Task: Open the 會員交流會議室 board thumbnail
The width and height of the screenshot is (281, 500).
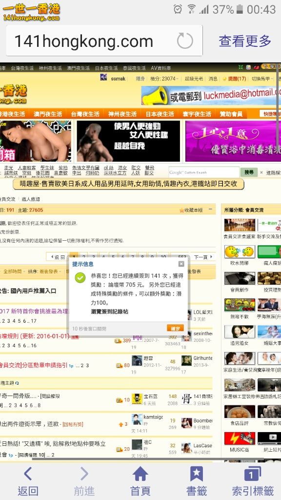Action: pyautogui.click(x=240, y=225)
